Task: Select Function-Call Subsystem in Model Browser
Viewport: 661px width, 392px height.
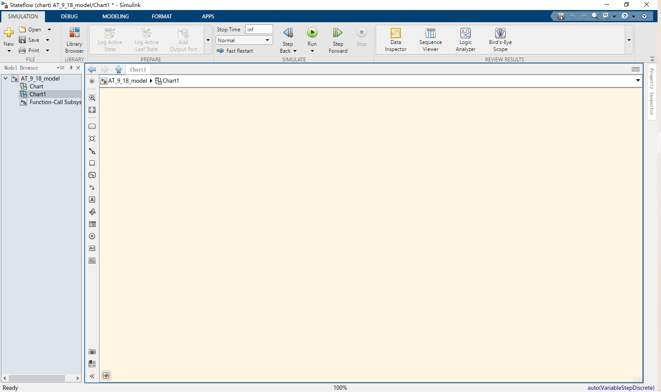Action: 51,102
